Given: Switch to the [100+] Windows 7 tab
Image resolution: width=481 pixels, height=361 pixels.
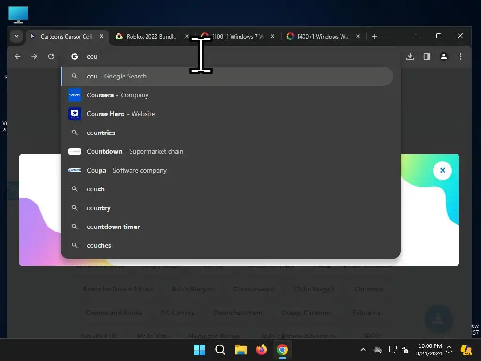Looking at the screenshot, I should 238,37.
